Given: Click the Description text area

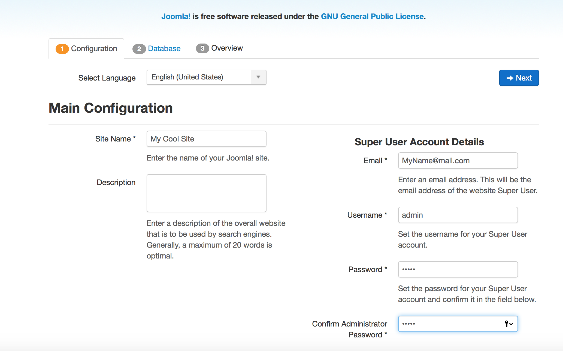Looking at the screenshot, I should (x=206, y=193).
